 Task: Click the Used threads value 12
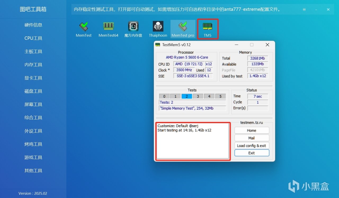coord(209,70)
